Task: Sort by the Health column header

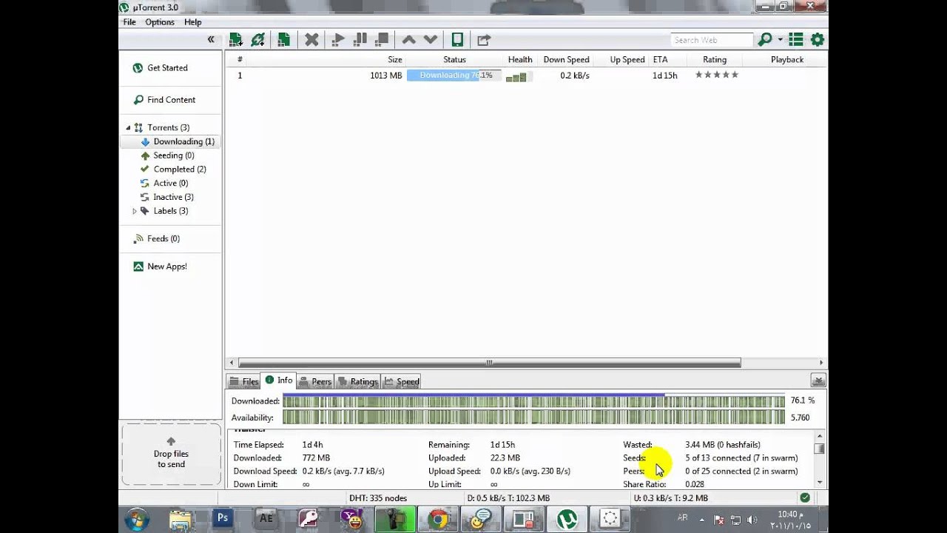Action: pyautogui.click(x=520, y=59)
